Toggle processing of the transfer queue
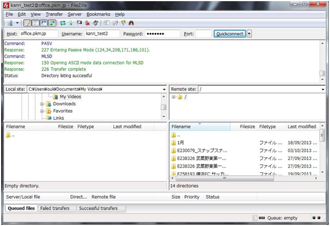Screen dimensions: 330x226 click(x=71, y=23)
